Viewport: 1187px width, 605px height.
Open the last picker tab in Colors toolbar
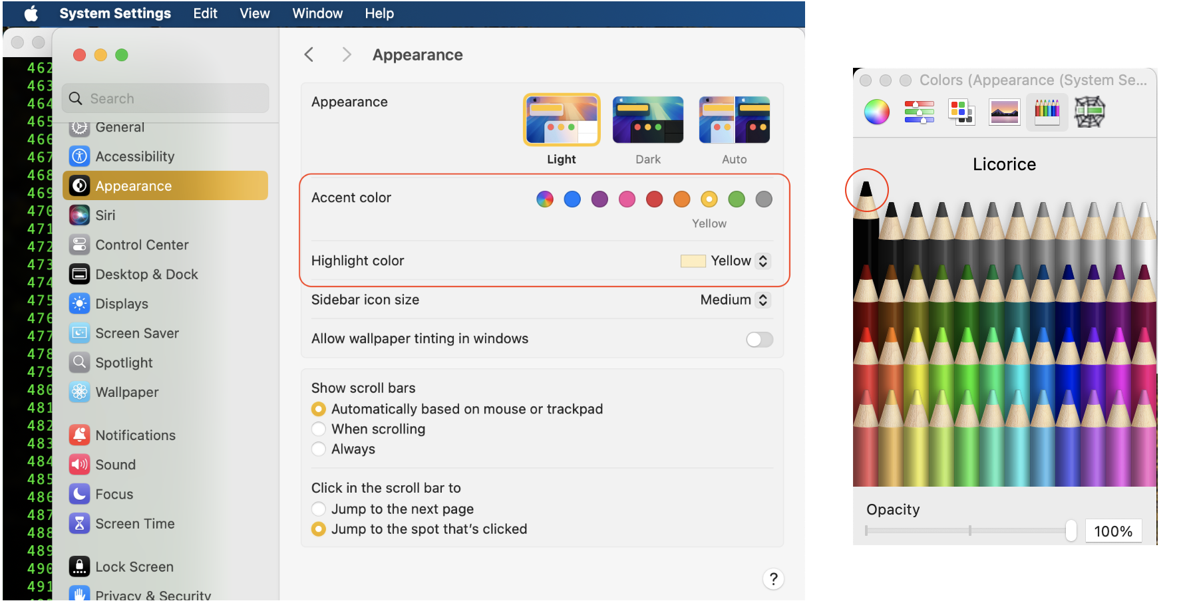(1090, 112)
